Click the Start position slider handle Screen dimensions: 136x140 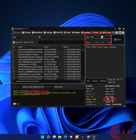coord(39,37)
